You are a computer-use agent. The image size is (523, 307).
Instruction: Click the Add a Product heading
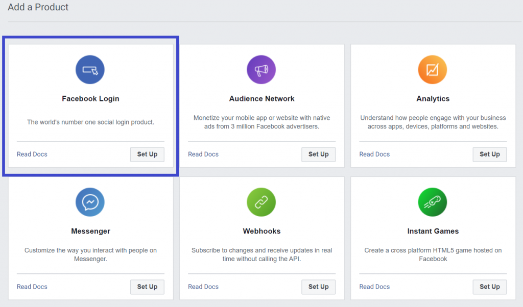(x=38, y=7)
